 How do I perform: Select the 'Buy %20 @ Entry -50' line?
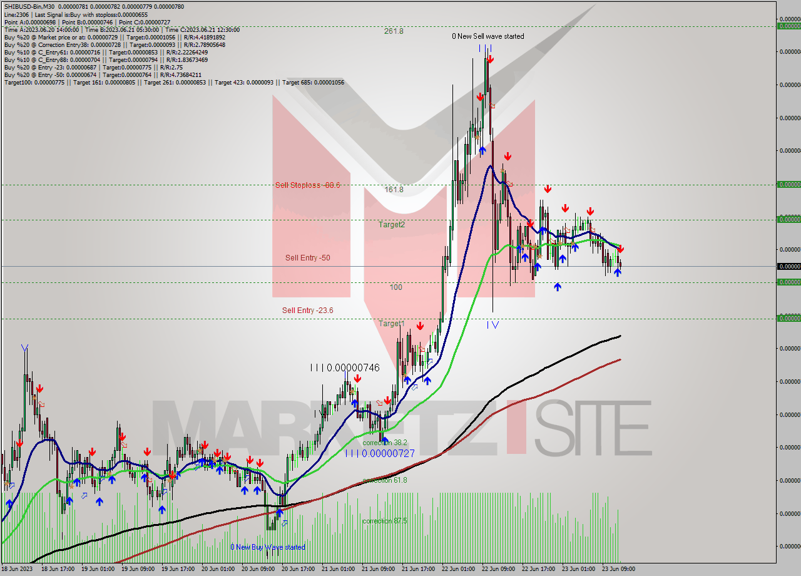click(x=103, y=75)
